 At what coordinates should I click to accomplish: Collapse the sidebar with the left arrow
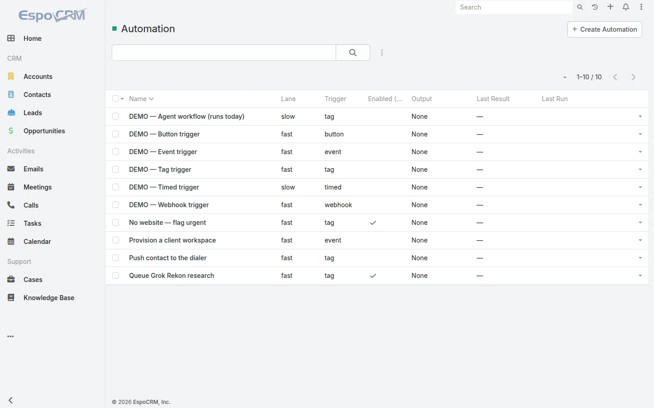coord(10,400)
